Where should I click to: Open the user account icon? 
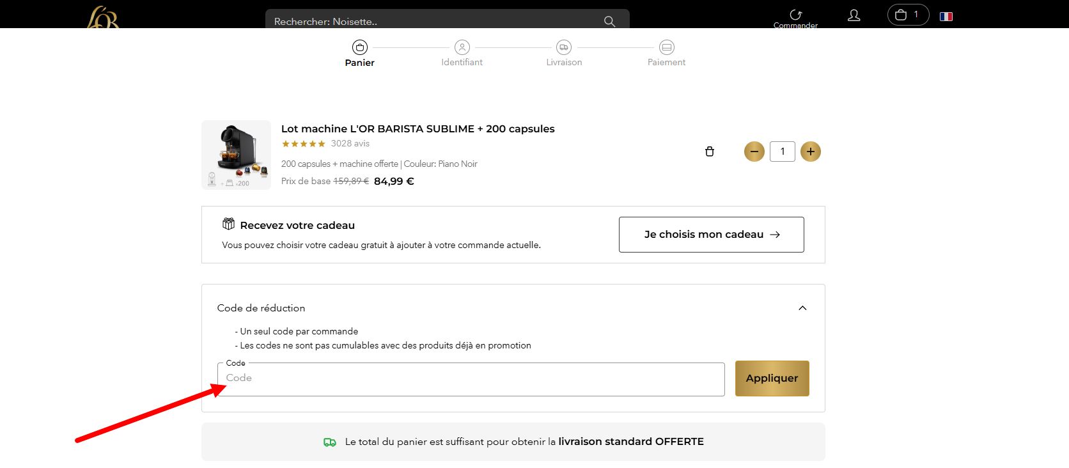click(854, 15)
